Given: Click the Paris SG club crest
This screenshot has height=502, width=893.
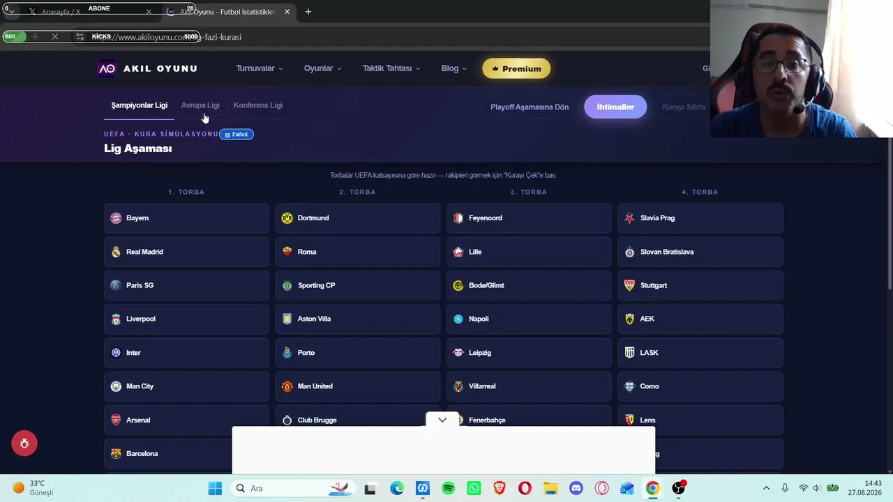Looking at the screenshot, I should (116, 285).
